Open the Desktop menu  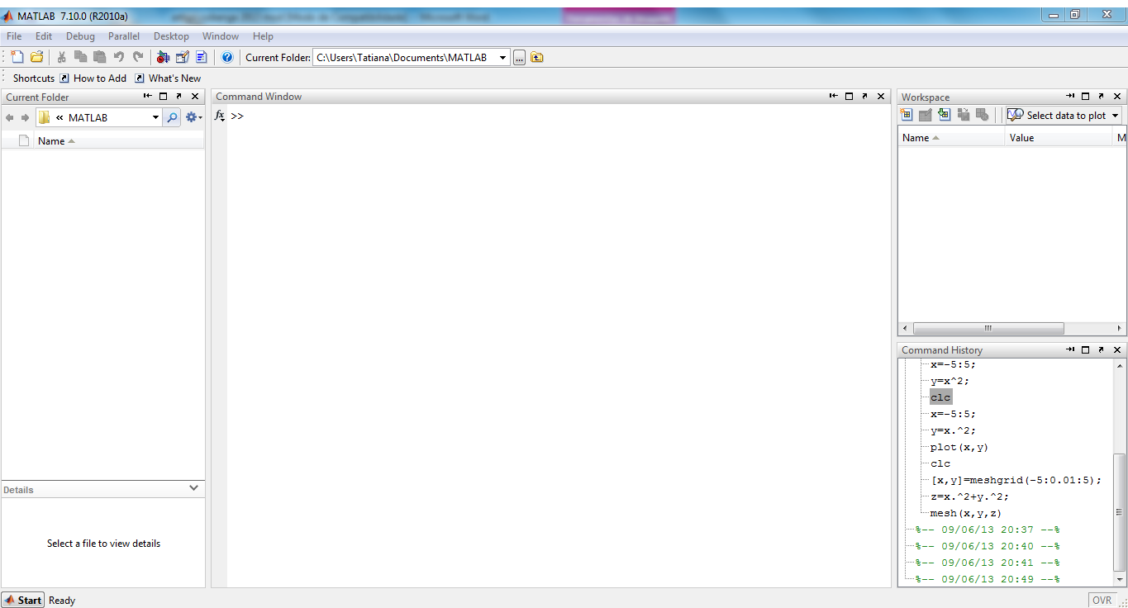(171, 36)
